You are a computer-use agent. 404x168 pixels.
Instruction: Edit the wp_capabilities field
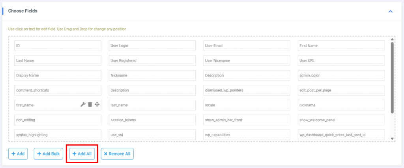(247, 135)
